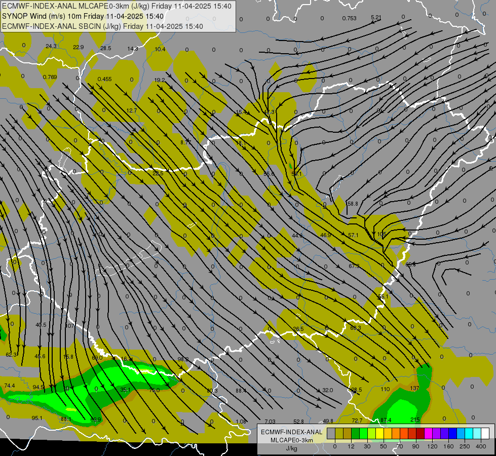This screenshot has width=496, height=456.
Task: Click the map value 32.0
Action: click(328, 390)
